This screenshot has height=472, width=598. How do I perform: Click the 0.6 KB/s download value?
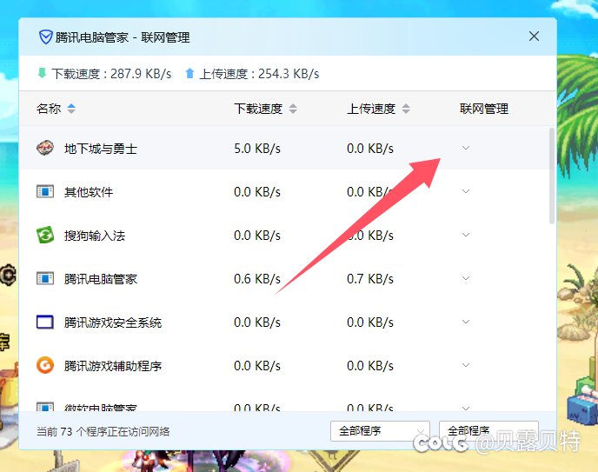tap(257, 279)
